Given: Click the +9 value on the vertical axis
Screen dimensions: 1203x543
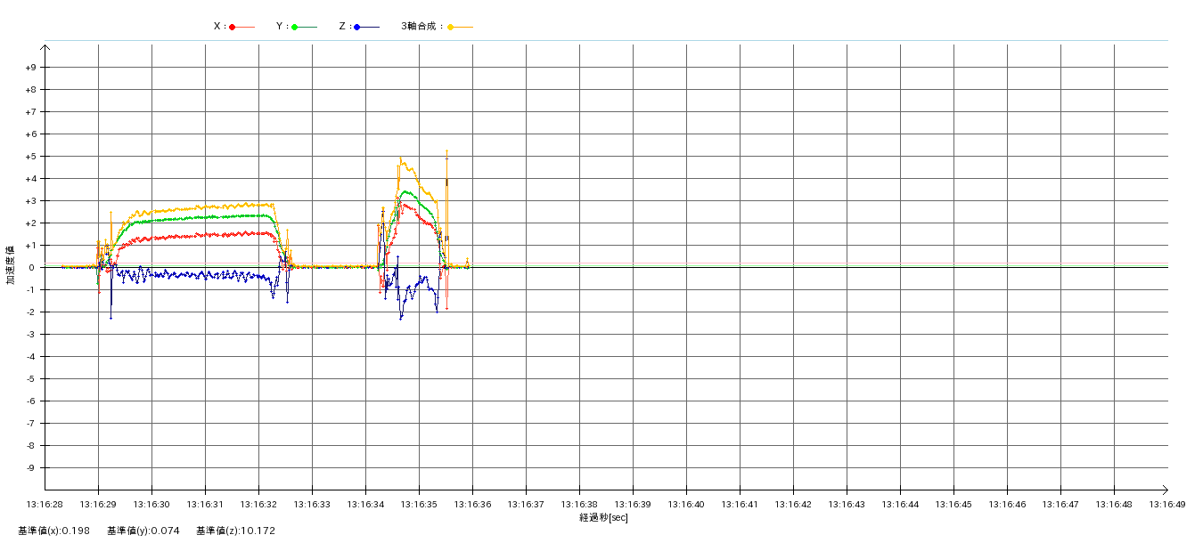Looking at the screenshot, I should [x=30, y=68].
